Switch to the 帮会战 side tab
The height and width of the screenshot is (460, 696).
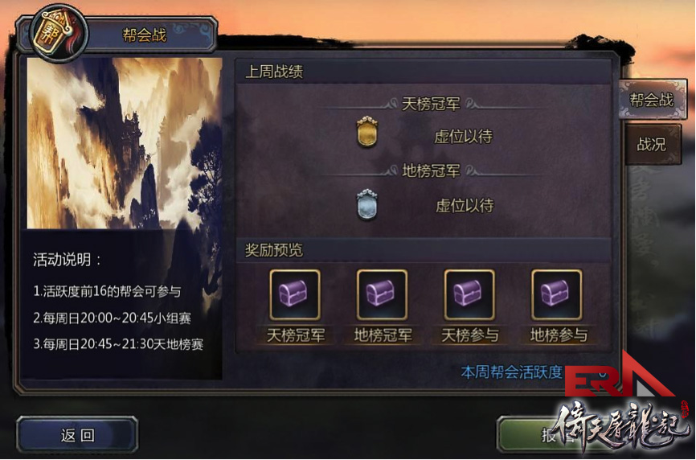click(652, 100)
